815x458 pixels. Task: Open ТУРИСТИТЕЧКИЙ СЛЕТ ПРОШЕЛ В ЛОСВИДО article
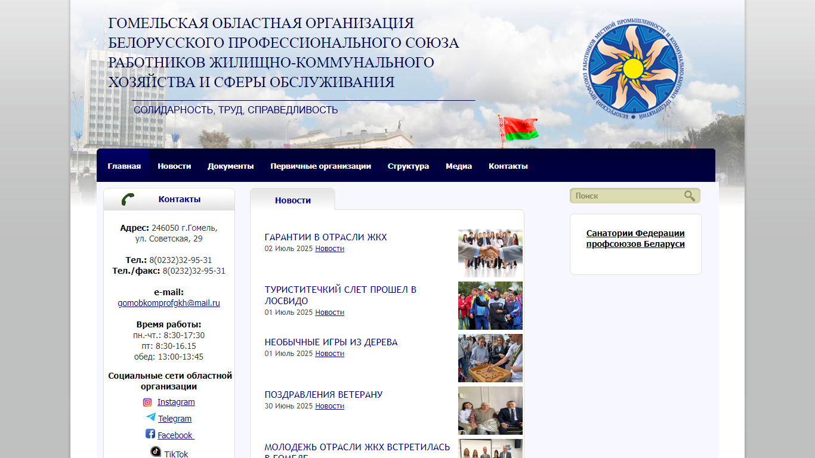click(341, 295)
